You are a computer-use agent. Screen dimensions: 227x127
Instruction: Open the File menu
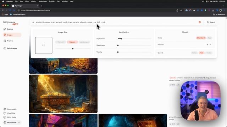(16, 1)
